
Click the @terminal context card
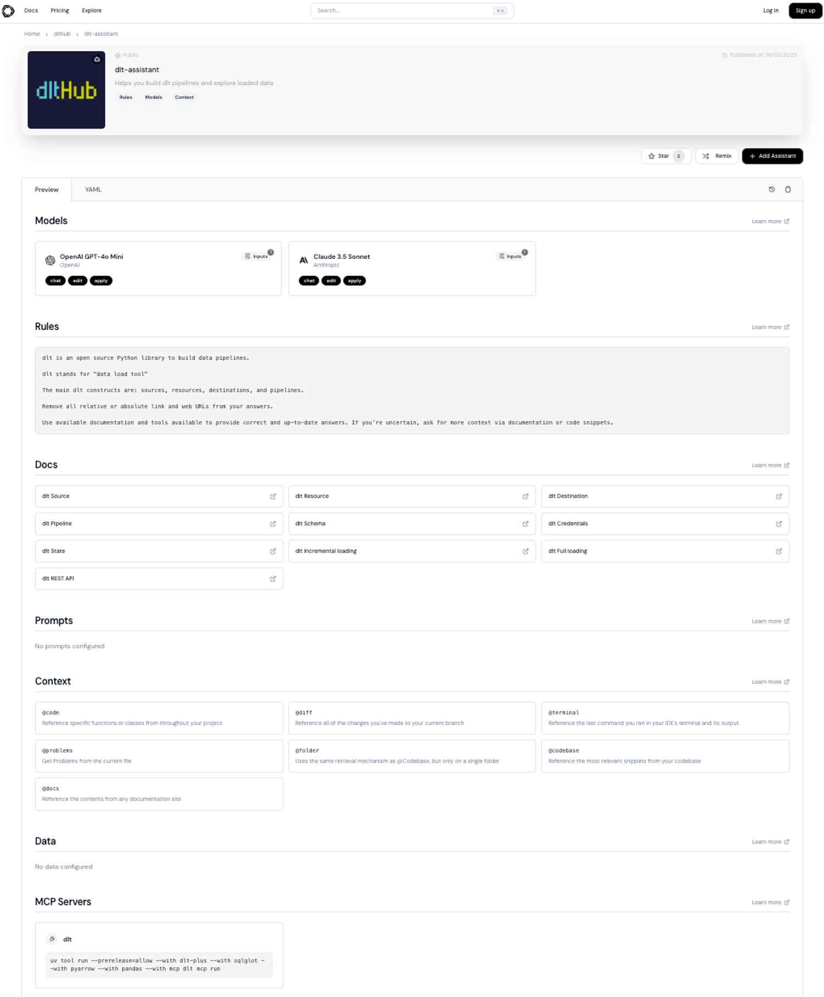click(x=665, y=718)
